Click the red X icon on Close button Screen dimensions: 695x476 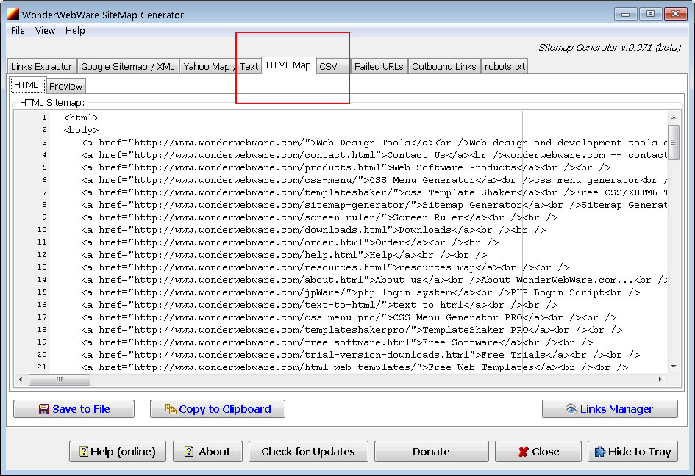(x=524, y=452)
